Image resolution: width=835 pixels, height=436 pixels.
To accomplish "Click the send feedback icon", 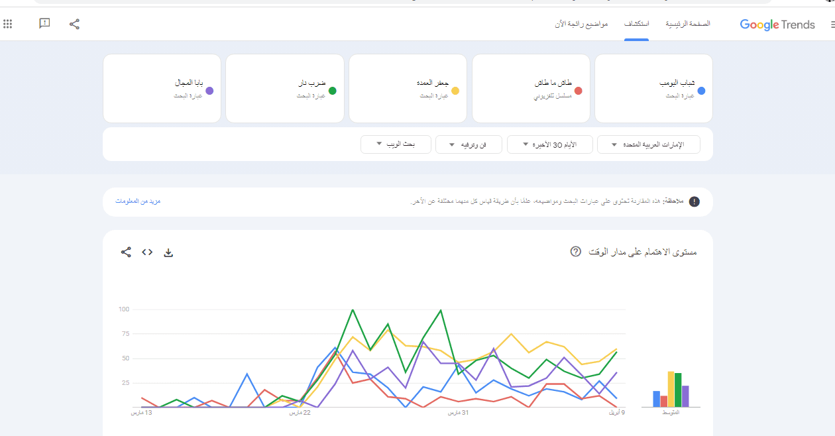I will click(x=44, y=24).
